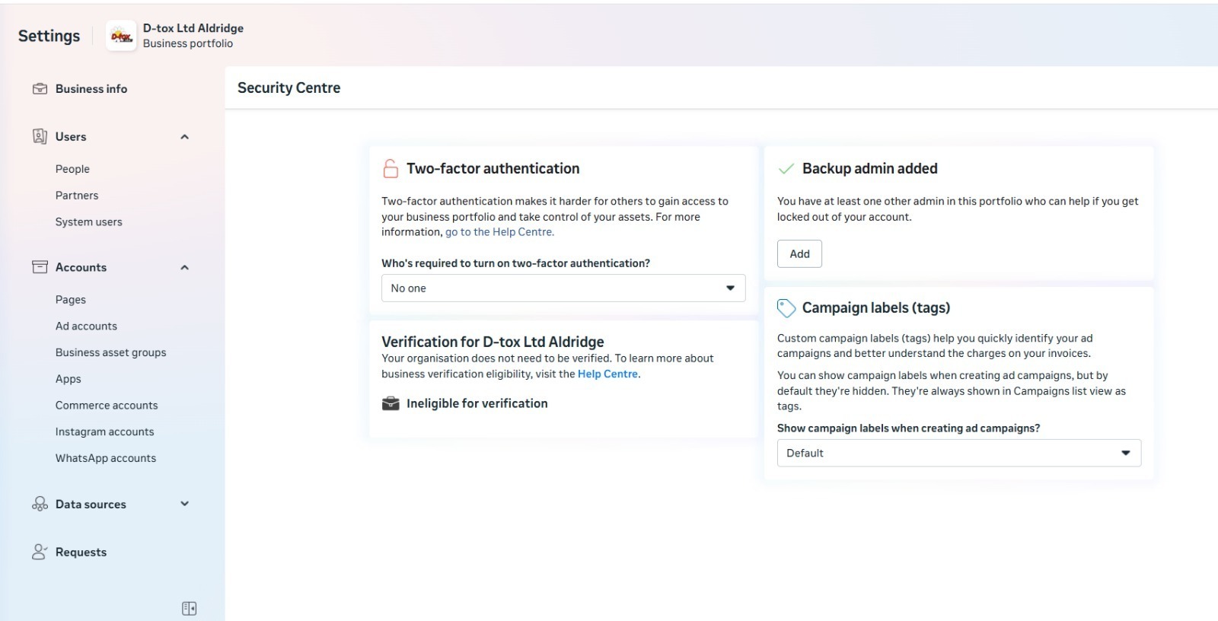This screenshot has height=621, width=1218.
Task: Collapse the Users section chevron
Action: [184, 137]
